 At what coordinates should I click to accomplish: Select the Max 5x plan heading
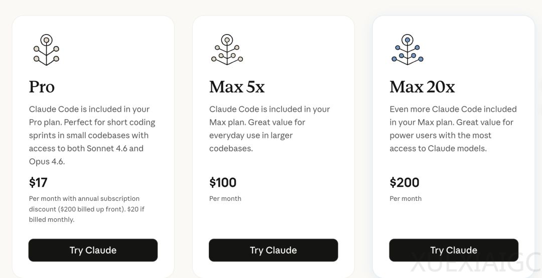tap(236, 87)
